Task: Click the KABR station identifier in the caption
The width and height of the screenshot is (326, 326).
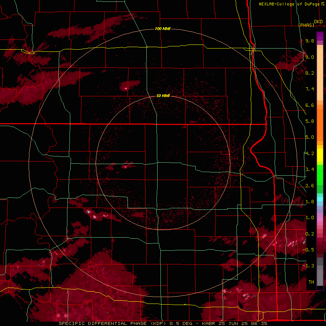Action: pyautogui.click(x=209, y=323)
